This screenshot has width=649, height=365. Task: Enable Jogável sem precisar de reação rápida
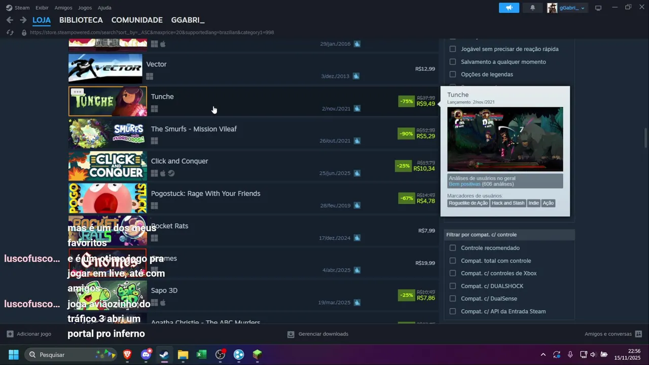click(x=453, y=49)
